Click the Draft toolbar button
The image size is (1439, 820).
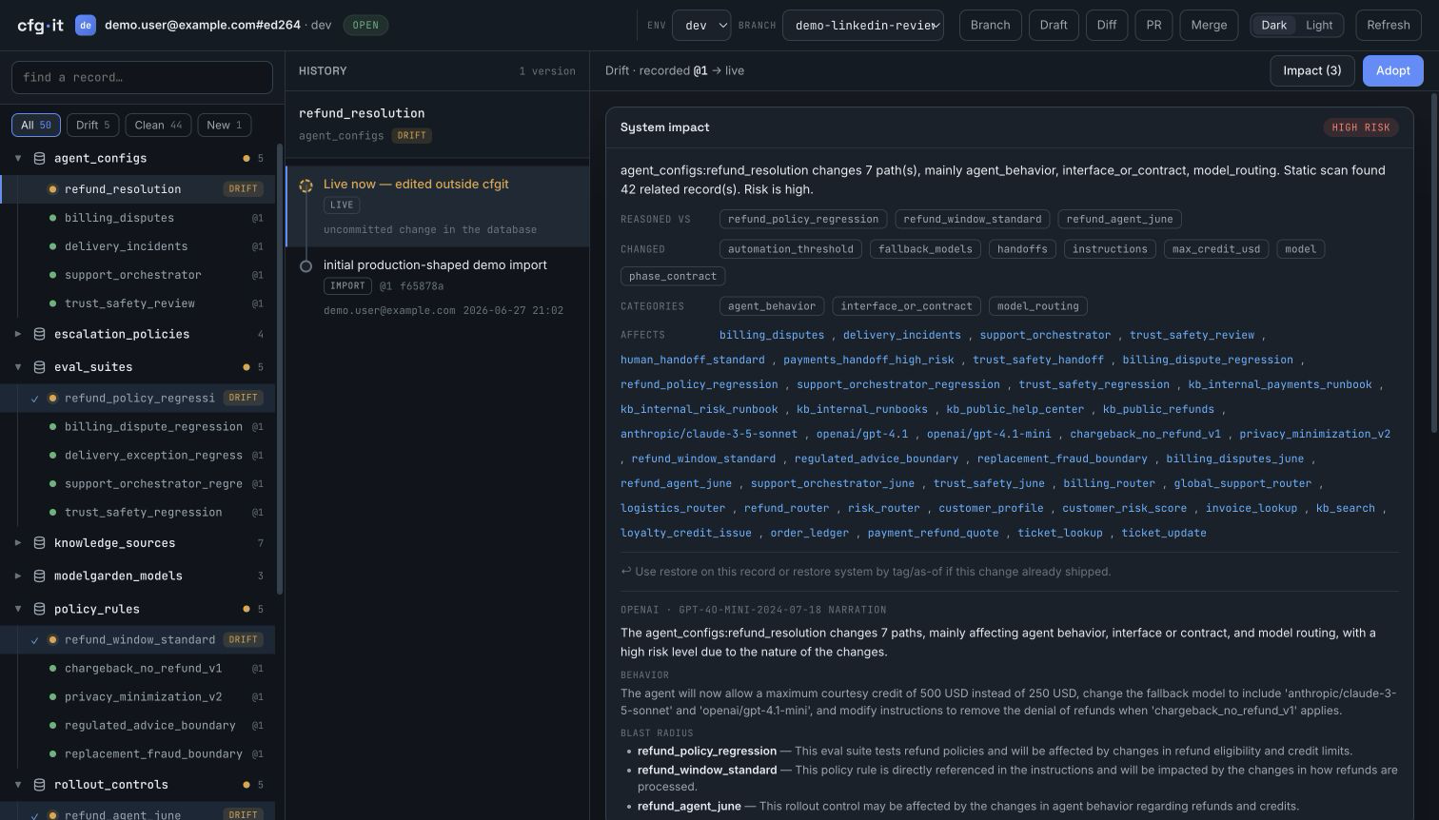click(1054, 25)
